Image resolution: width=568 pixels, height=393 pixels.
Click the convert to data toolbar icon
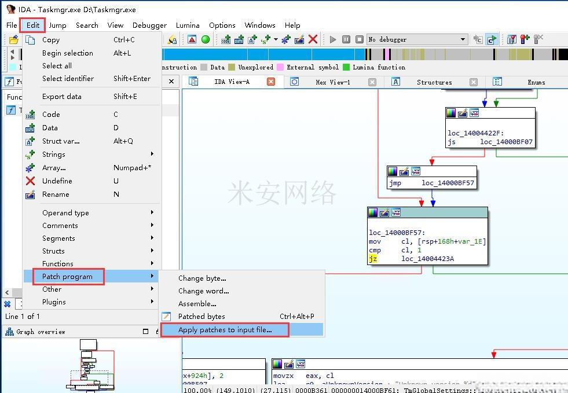click(239, 39)
